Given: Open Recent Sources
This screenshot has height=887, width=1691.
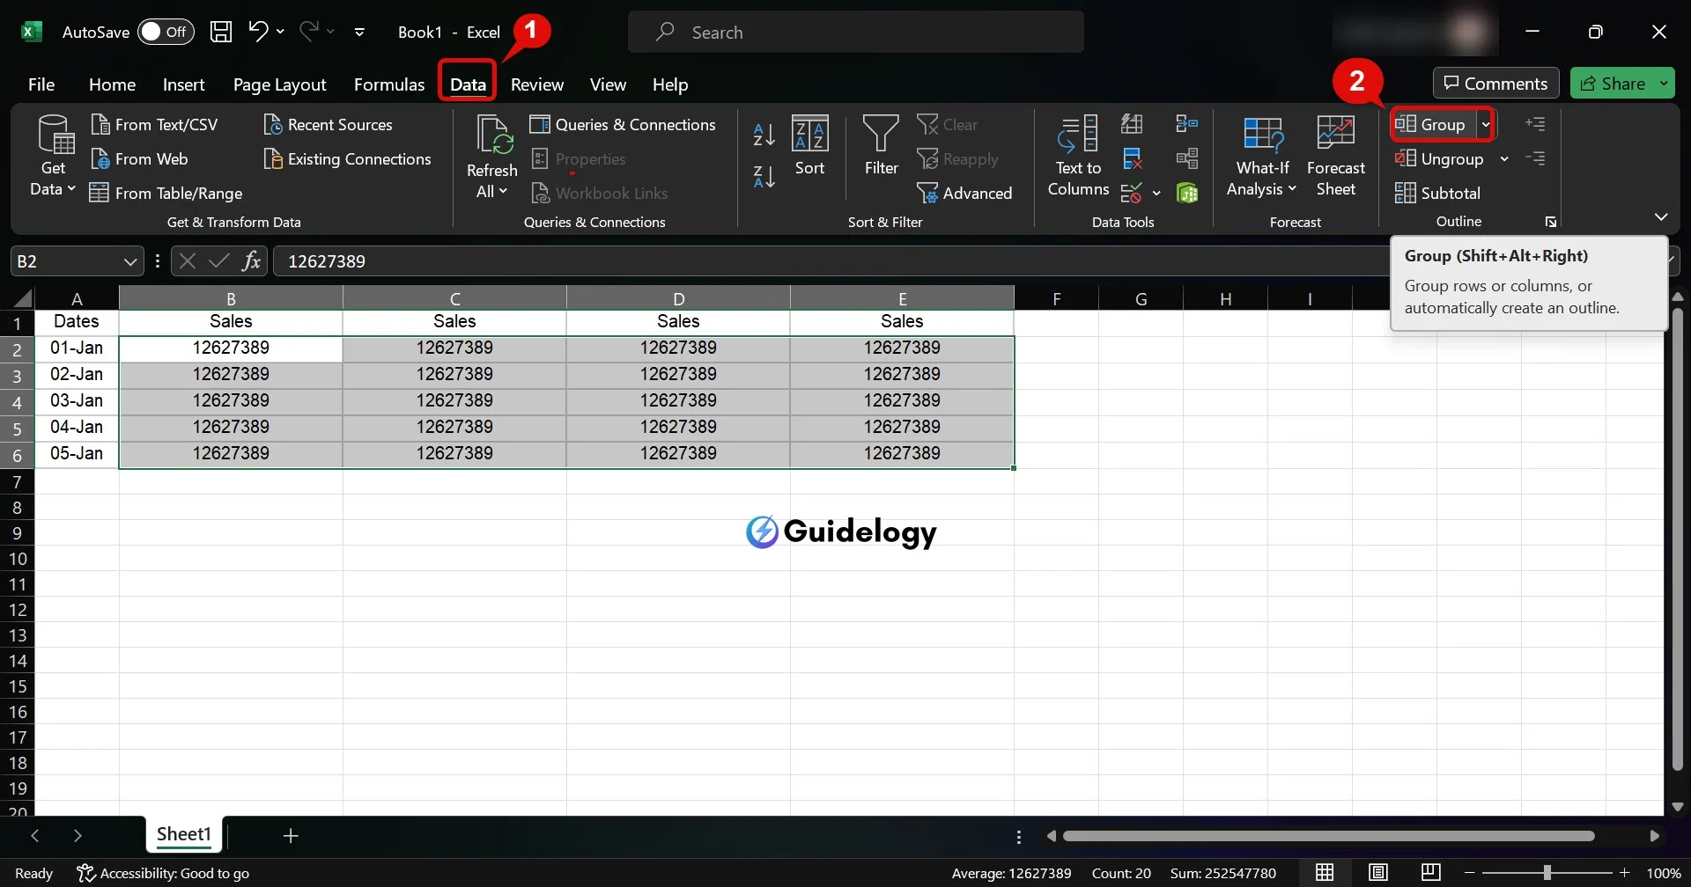Looking at the screenshot, I should (x=329, y=125).
